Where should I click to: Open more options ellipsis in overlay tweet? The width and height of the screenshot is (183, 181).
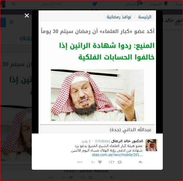click(x=80, y=162)
